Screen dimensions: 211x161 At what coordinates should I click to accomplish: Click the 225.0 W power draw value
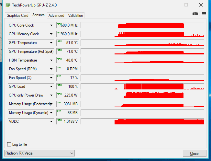(x=67, y=95)
